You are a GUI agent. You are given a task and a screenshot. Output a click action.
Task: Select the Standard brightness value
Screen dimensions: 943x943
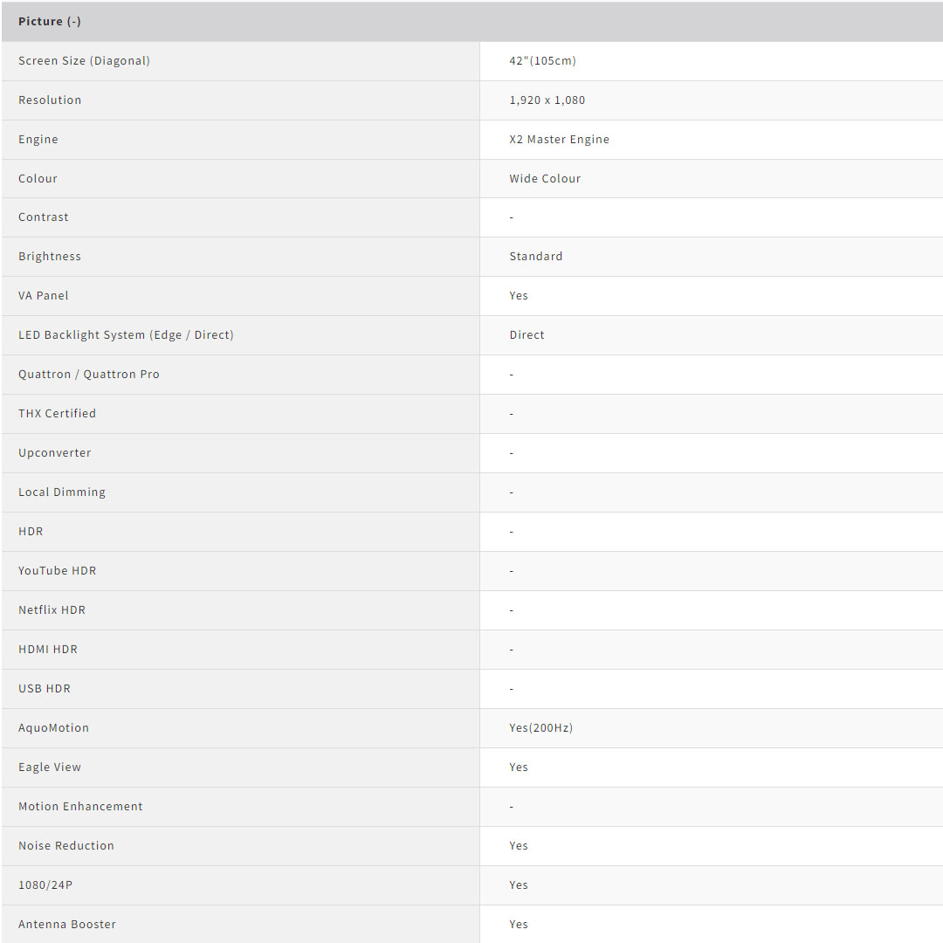pyautogui.click(x=536, y=257)
